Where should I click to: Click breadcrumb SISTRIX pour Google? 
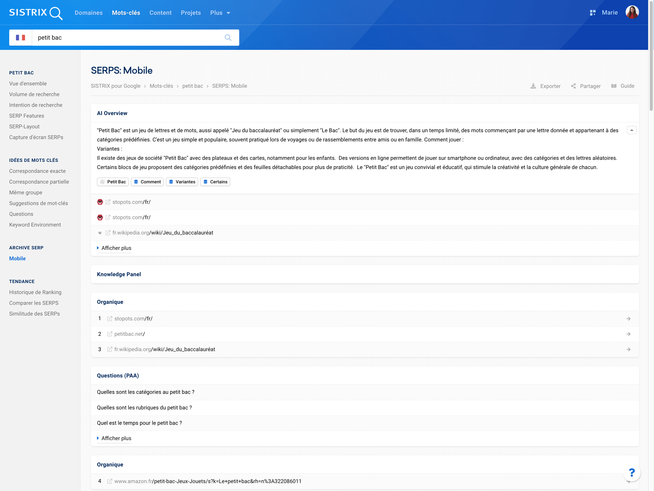[116, 86]
